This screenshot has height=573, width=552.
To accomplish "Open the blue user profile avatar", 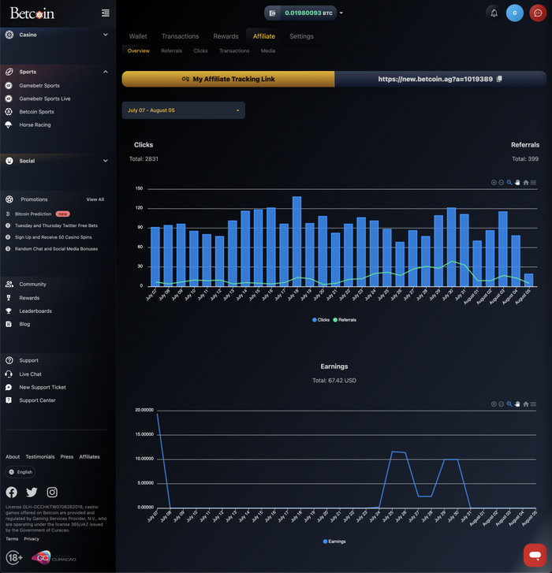I will click(514, 13).
